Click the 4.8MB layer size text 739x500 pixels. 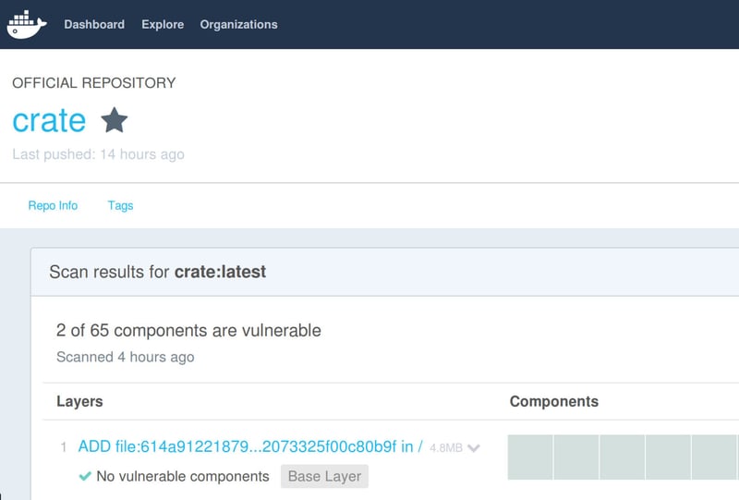click(x=446, y=447)
